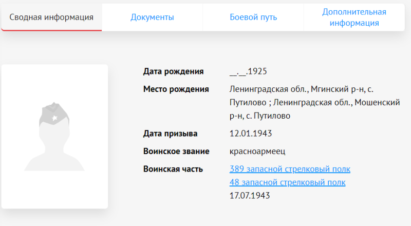Screen dimensions: 411x226
Task: Click the rank value красноармеец
Action: point(257,151)
